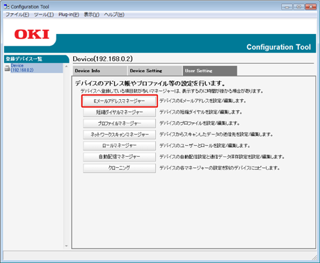Open the ネットワークスキャンマネージャー button
Viewport: 320px width, 263px height.
(120, 135)
